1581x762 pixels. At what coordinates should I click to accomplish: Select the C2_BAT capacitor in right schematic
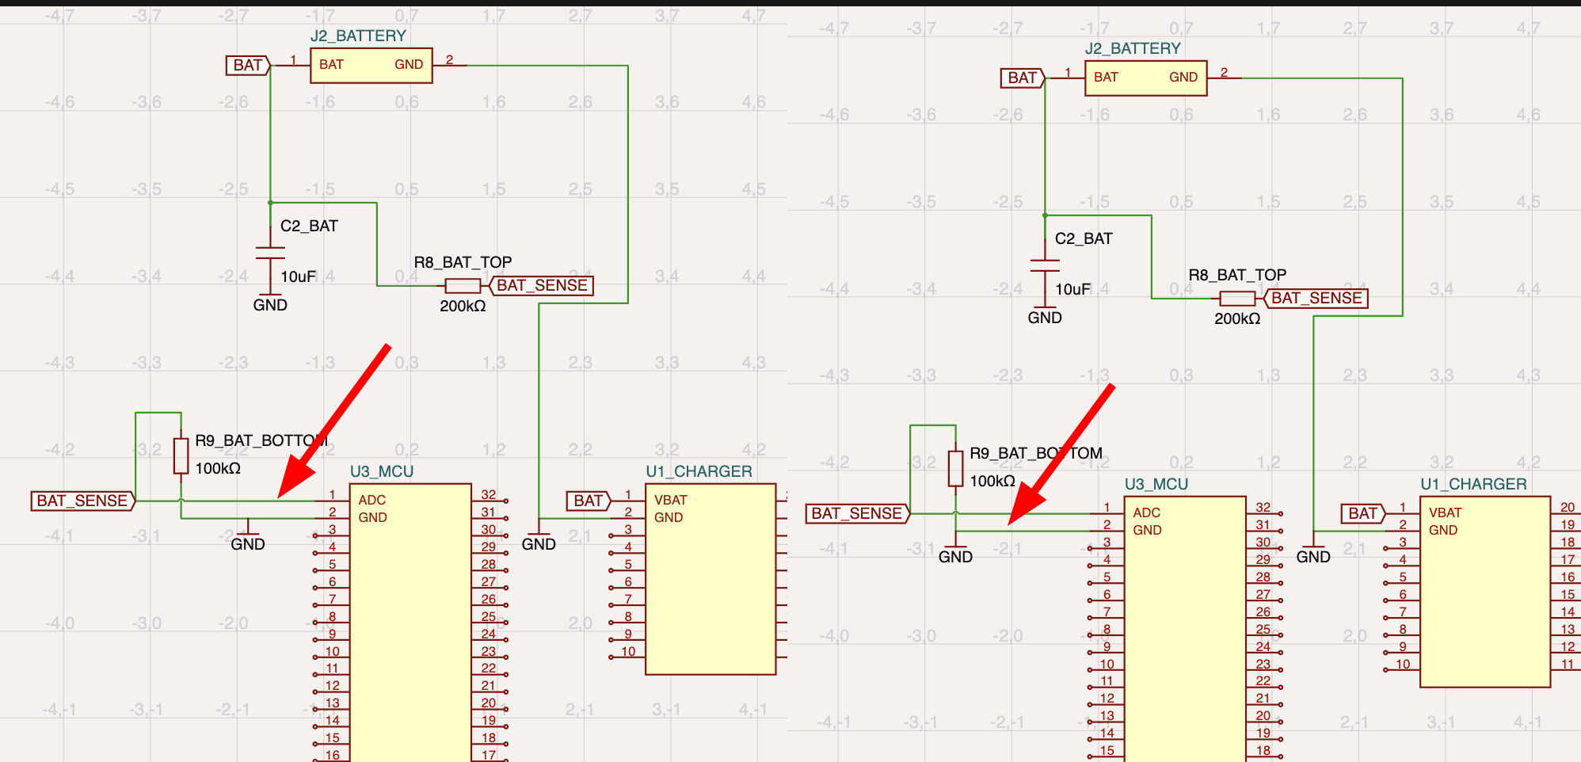[x=1045, y=265]
